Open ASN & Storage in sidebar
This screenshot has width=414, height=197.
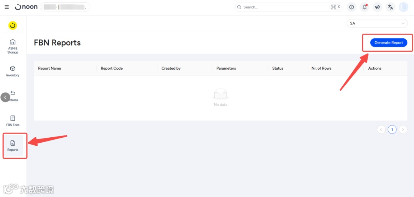(13, 47)
